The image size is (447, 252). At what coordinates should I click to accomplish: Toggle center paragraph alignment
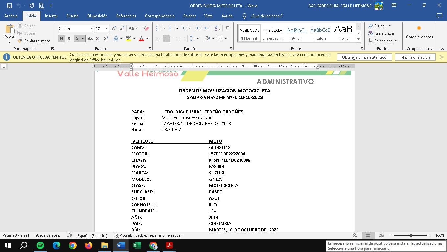tap(167, 38)
